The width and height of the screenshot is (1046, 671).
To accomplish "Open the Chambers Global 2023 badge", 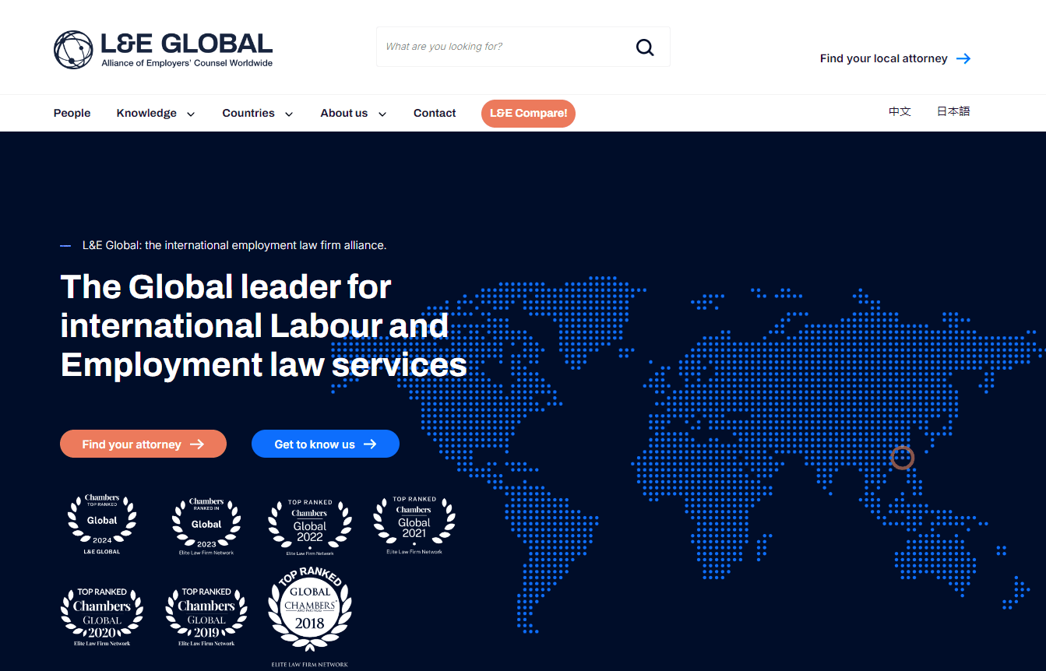I will 206,526.
